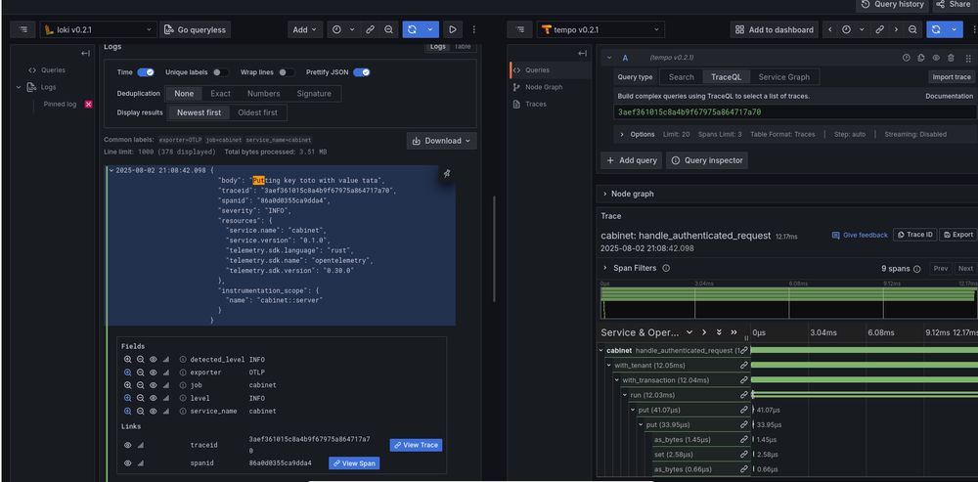This screenshot has height=482, width=978.
Task: Select Exact deduplication option
Action: pos(220,94)
